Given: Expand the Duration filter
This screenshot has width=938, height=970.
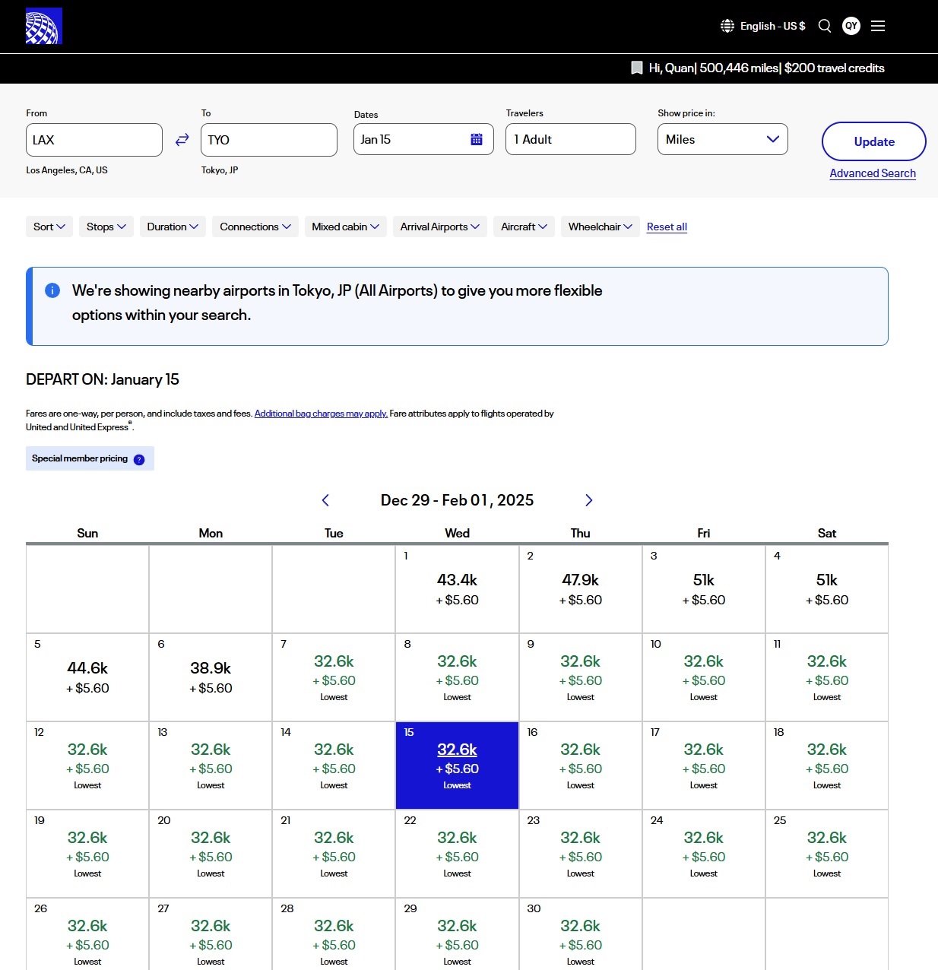Looking at the screenshot, I should point(173,227).
